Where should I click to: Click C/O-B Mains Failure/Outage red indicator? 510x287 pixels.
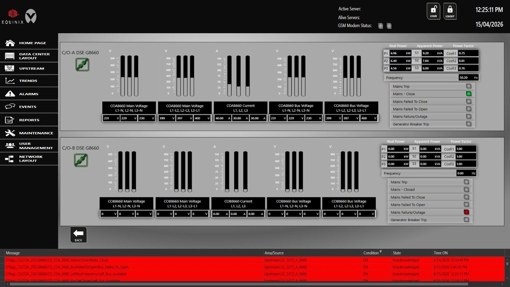[x=466, y=212]
